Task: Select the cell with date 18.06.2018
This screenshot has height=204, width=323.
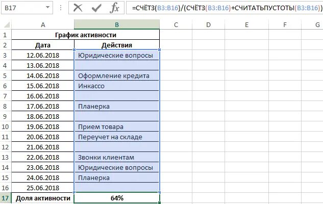Action: coord(43,116)
